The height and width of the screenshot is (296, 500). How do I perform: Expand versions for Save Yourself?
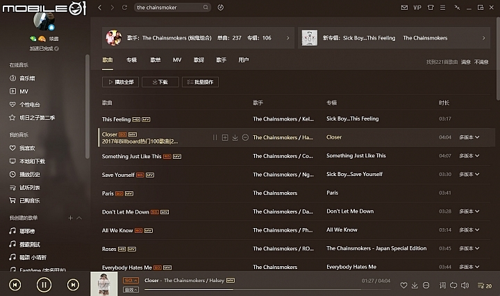[x=469, y=174]
